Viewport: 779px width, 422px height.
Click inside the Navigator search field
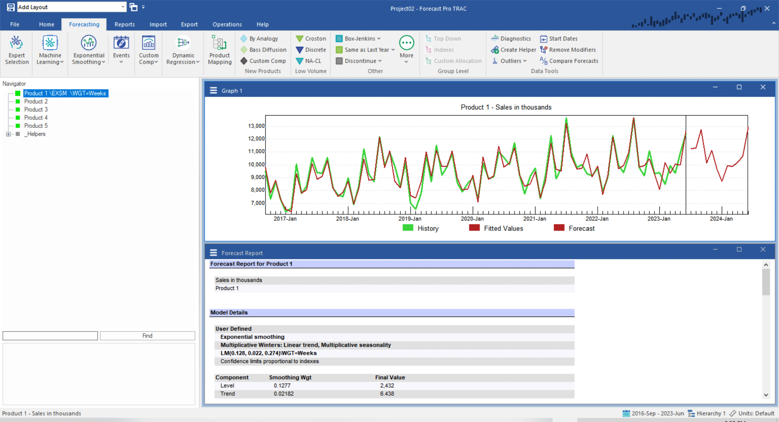[49, 336]
